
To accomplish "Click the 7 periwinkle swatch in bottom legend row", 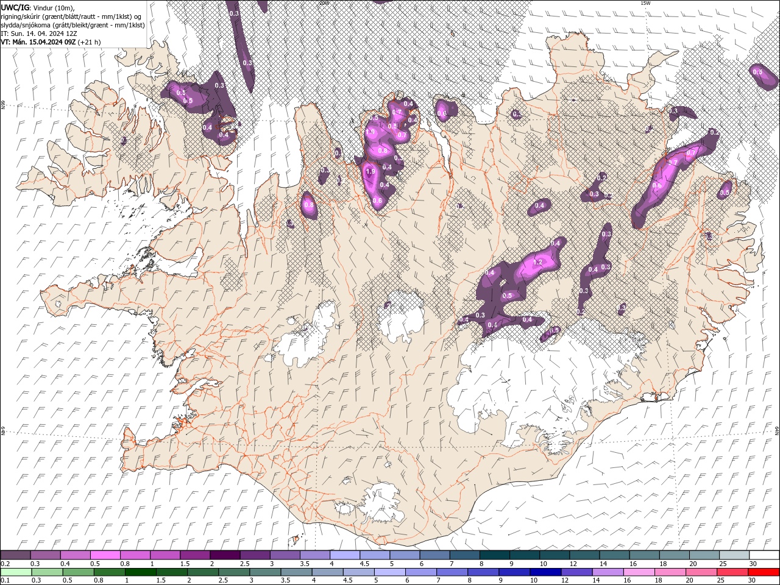I will point(452,572).
